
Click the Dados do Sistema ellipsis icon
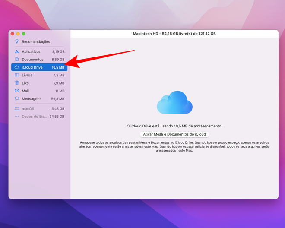pos(17,116)
